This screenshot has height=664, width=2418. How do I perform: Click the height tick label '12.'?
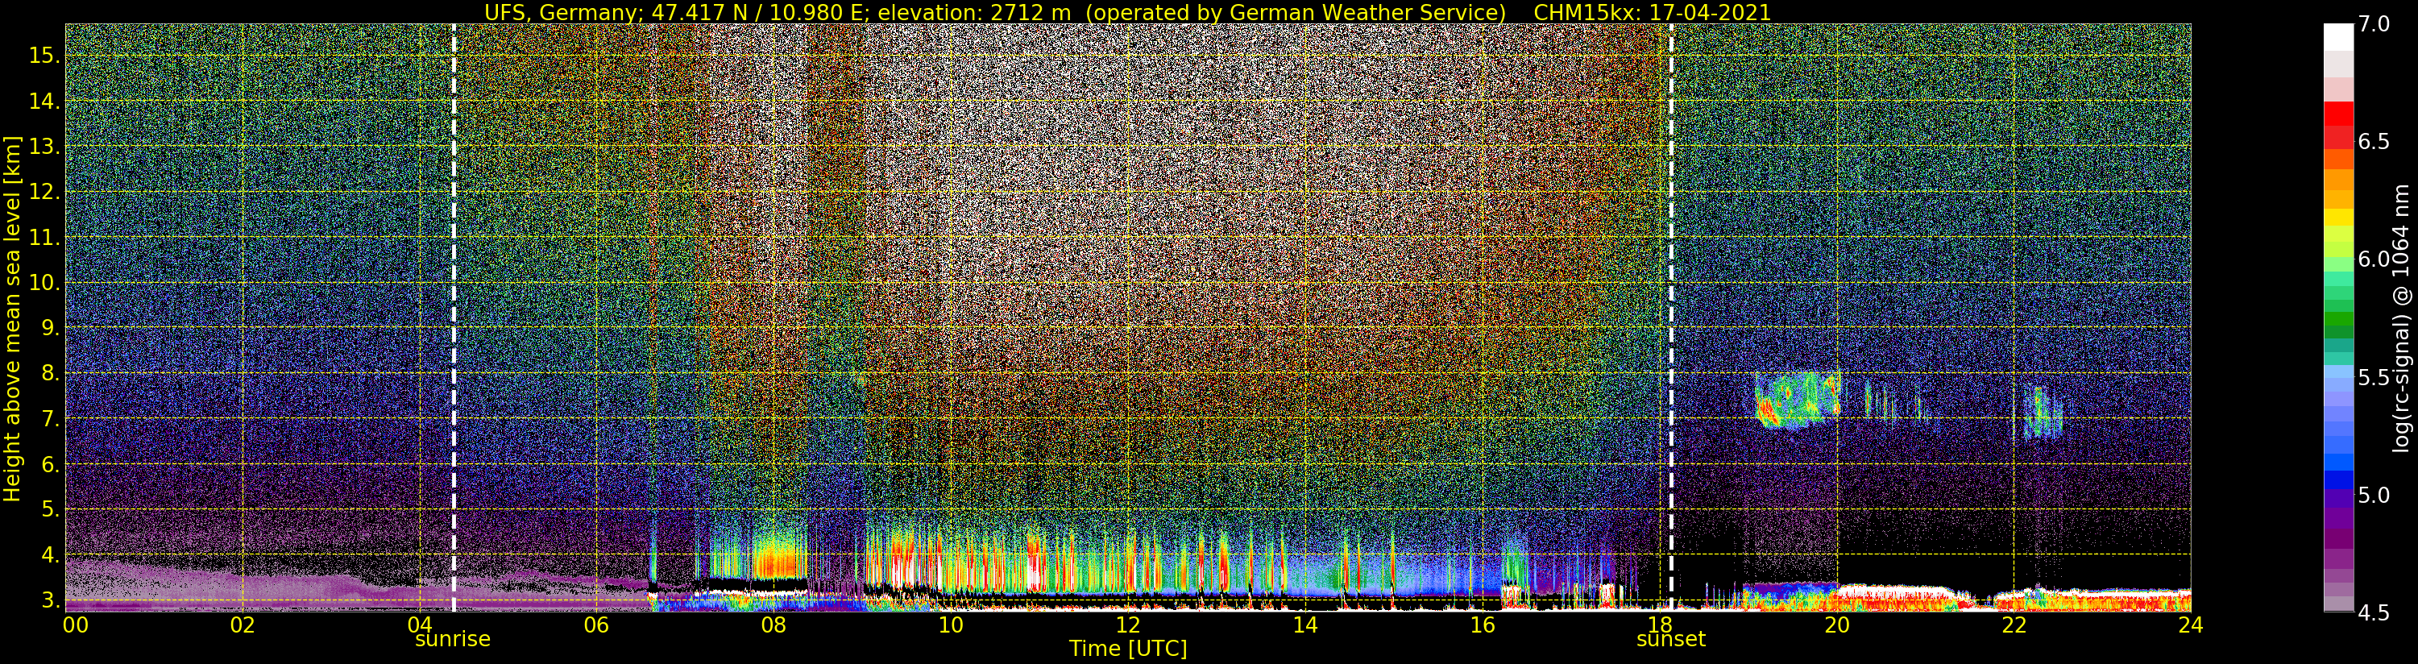(x=44, y=192)
